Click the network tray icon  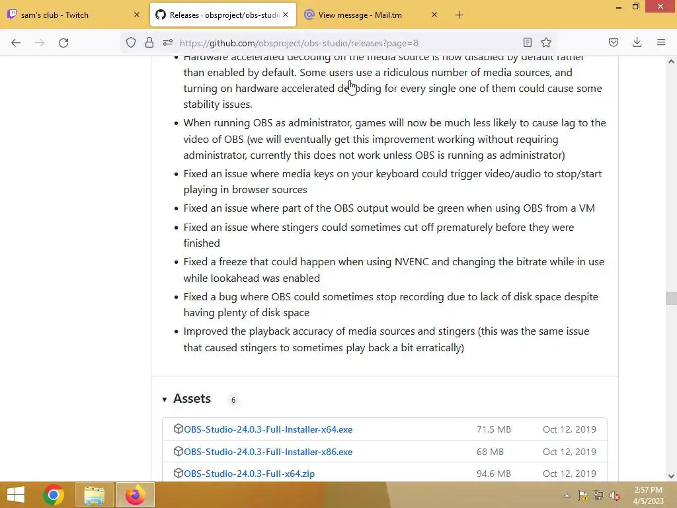pos(599,495)
